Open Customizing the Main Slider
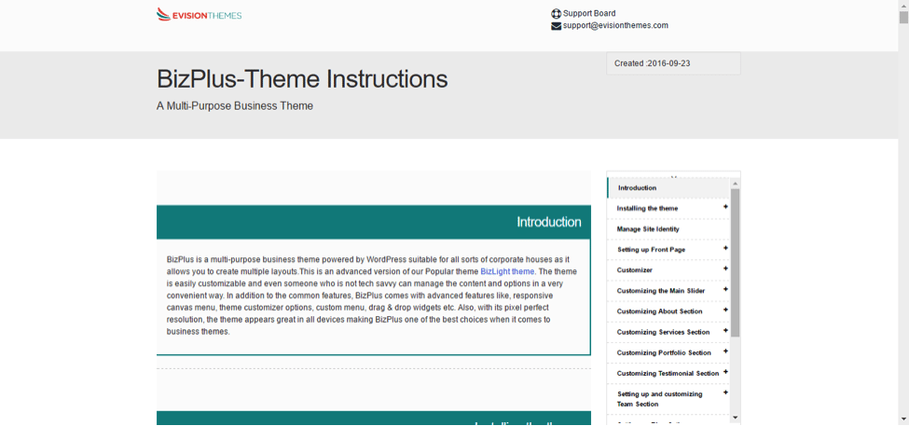Viewport: 909px width, 426px height. click(x=661, y=291)
